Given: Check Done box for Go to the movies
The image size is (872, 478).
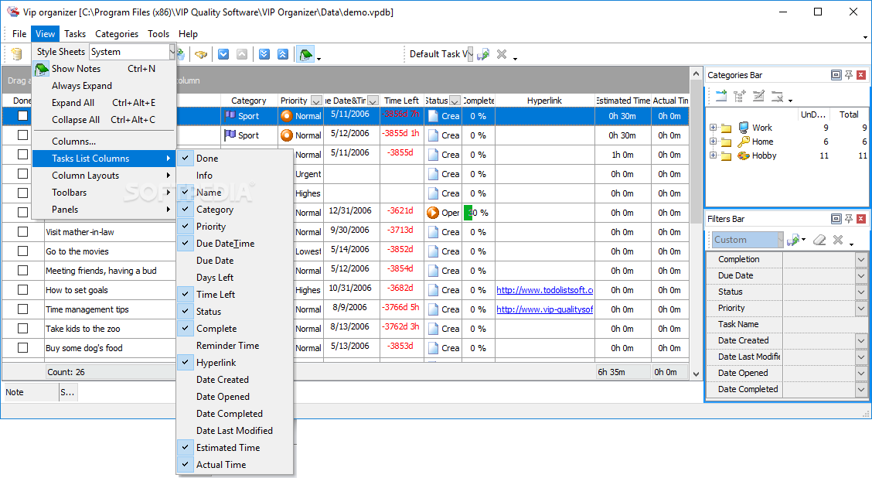Looking at the screenshot, I should (22, 251).
